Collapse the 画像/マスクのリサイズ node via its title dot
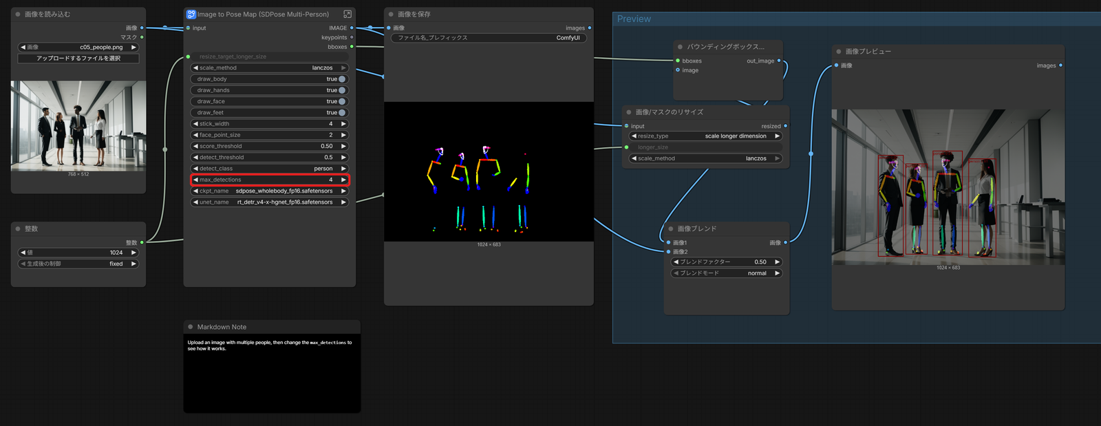 [x=629, y=111]
